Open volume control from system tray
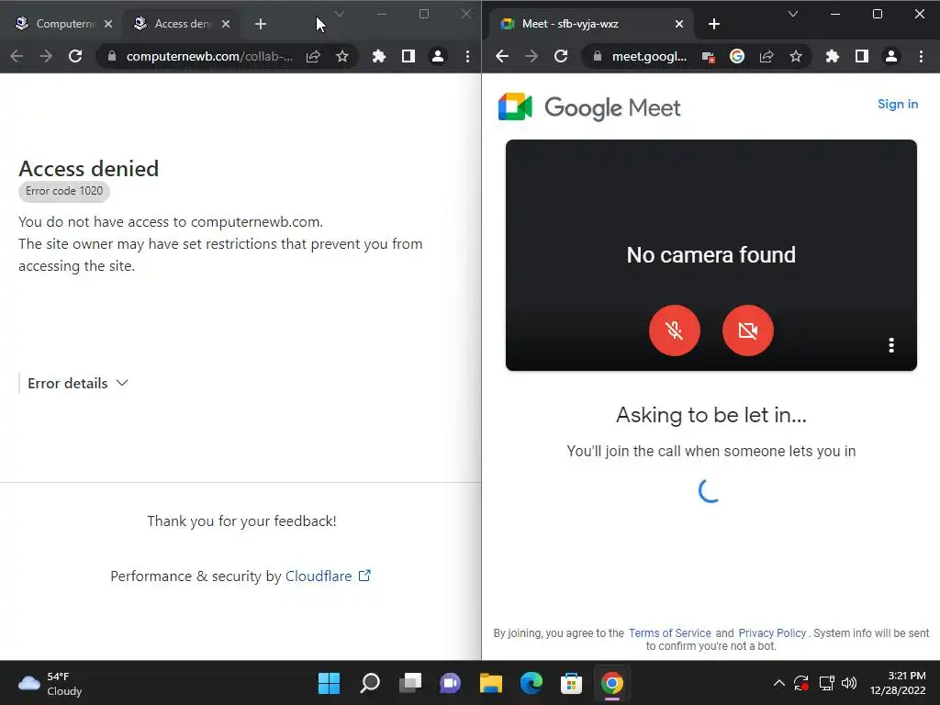Viewport: 940px width, 705px height. (x=849, y=683)
